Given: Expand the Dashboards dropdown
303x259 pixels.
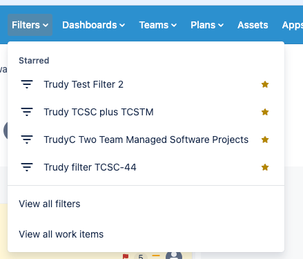Looking at the screenshot, I should click(93, 25).
